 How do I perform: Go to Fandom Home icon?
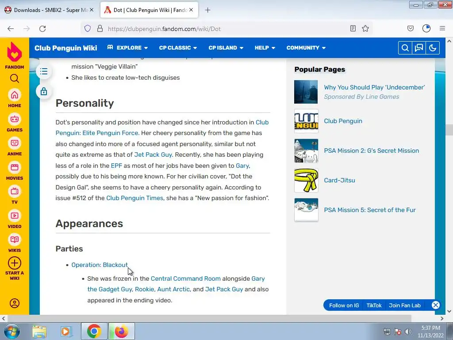[15, 95]
